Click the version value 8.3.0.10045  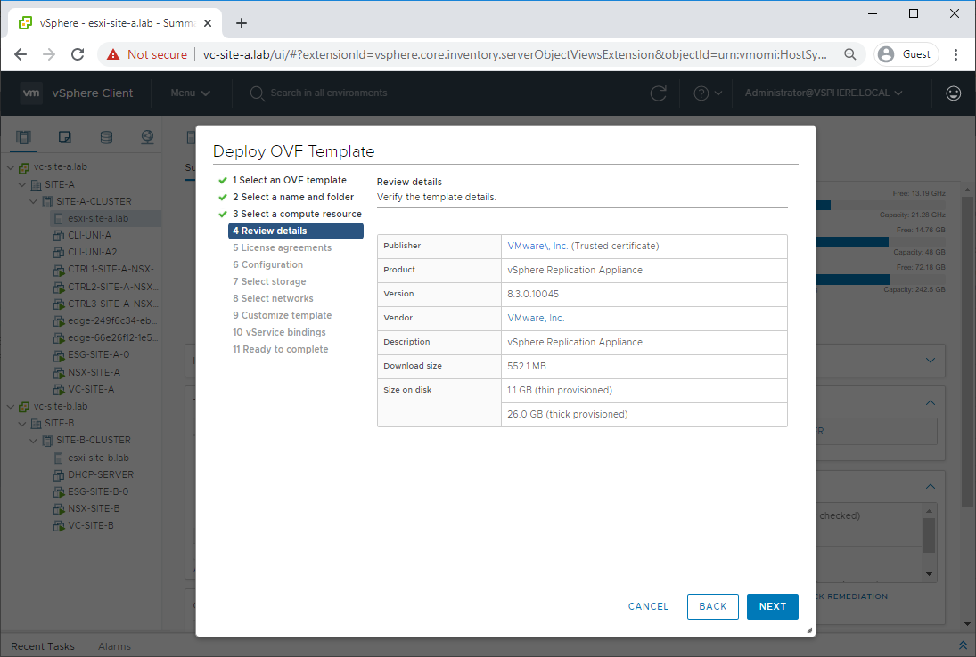tap(533, 294)
